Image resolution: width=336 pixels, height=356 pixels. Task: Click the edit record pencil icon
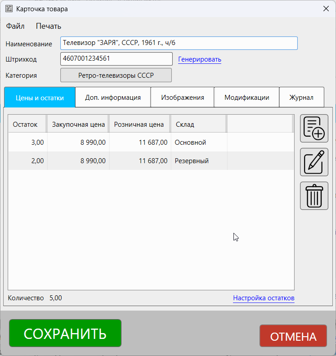314,162
